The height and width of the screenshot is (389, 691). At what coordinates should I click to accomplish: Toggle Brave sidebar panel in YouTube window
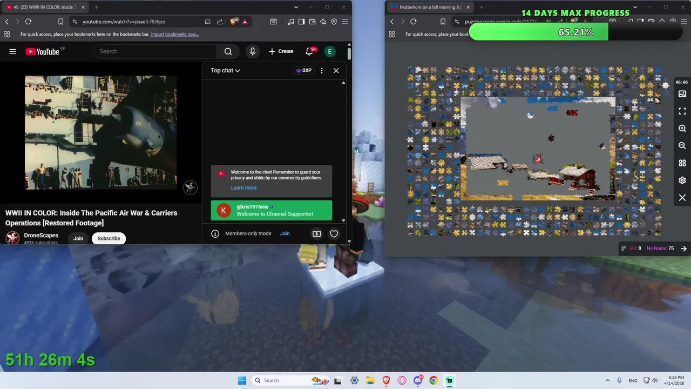pyautogui.click(x=301, y=22)
